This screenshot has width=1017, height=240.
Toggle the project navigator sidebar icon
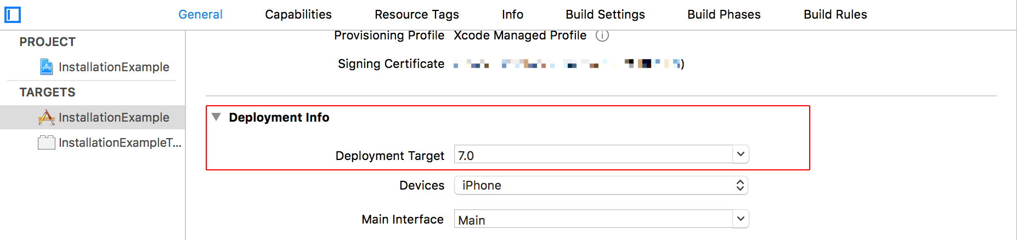point(12,15)
